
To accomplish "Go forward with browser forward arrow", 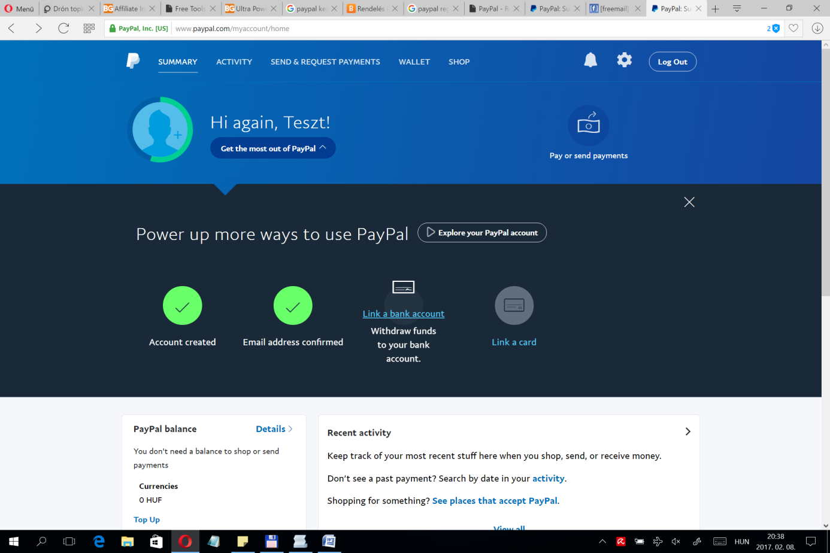I will [38, 28].
